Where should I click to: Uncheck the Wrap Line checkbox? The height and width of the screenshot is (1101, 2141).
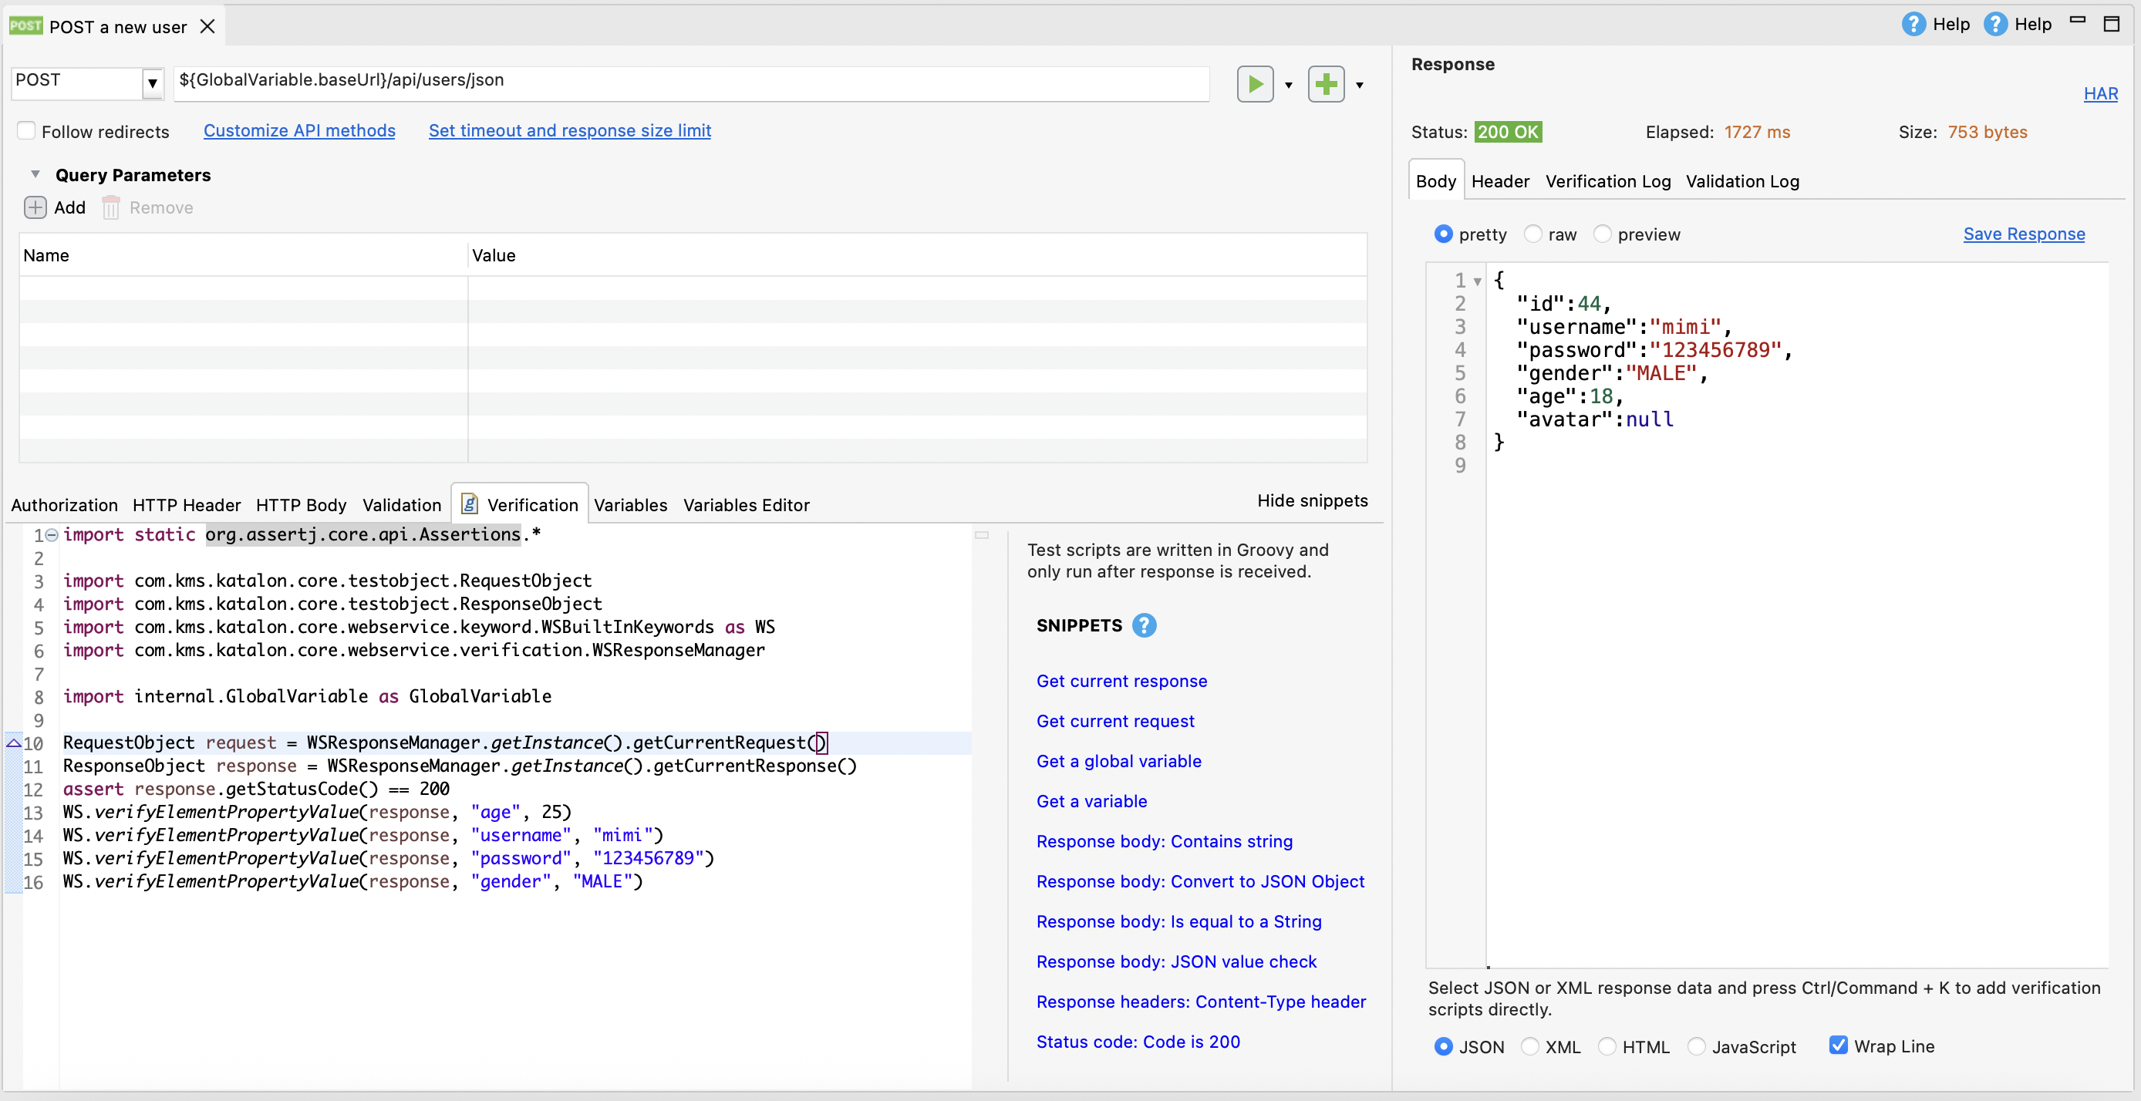point(1838,1045)
